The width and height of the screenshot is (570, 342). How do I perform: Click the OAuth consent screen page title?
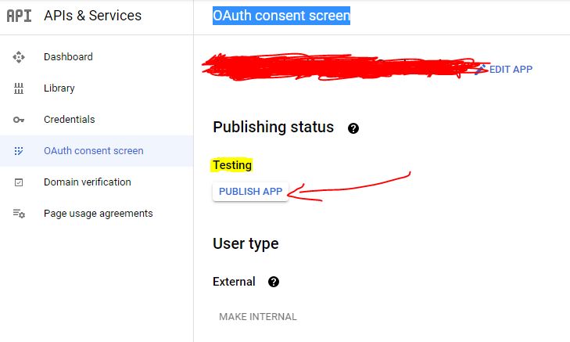(281, 16)
